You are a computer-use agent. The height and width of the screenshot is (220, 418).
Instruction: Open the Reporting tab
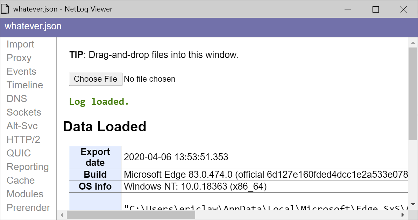coord(28,167)
